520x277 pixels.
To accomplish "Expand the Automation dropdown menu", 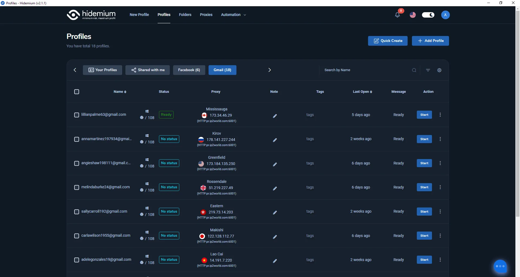I will pyautogui.click(x=233, y=15).
